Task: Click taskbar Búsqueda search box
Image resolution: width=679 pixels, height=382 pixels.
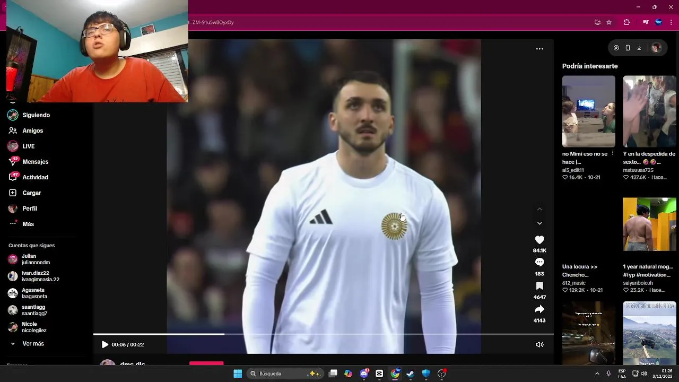Action: click(285, 374)
